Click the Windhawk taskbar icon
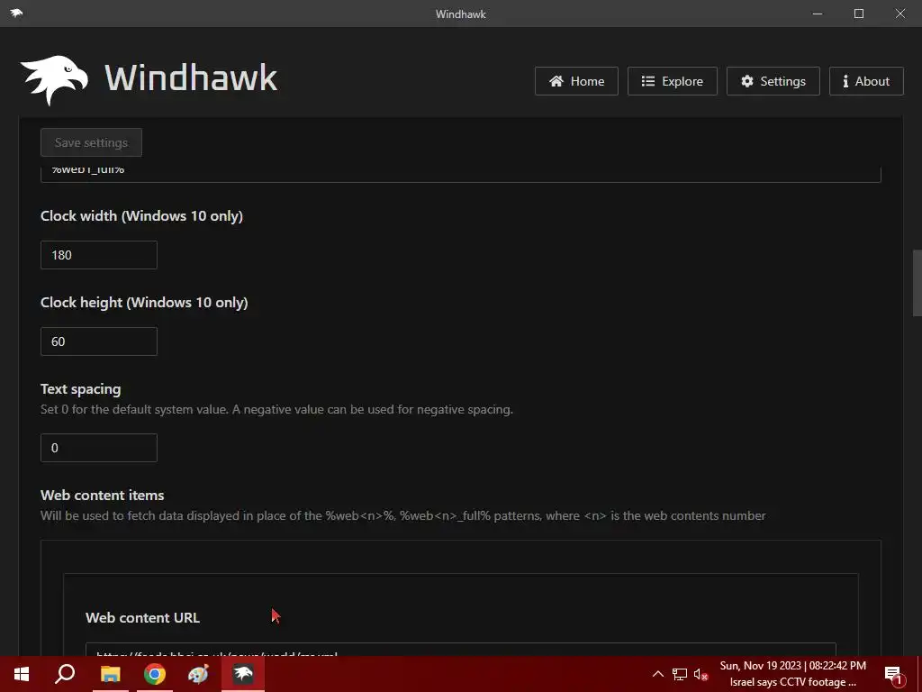 point(243,674)
